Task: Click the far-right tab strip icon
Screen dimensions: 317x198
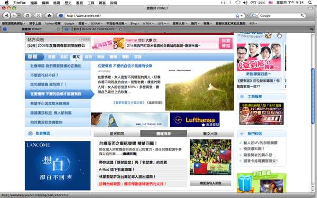Action: (312, 29)
